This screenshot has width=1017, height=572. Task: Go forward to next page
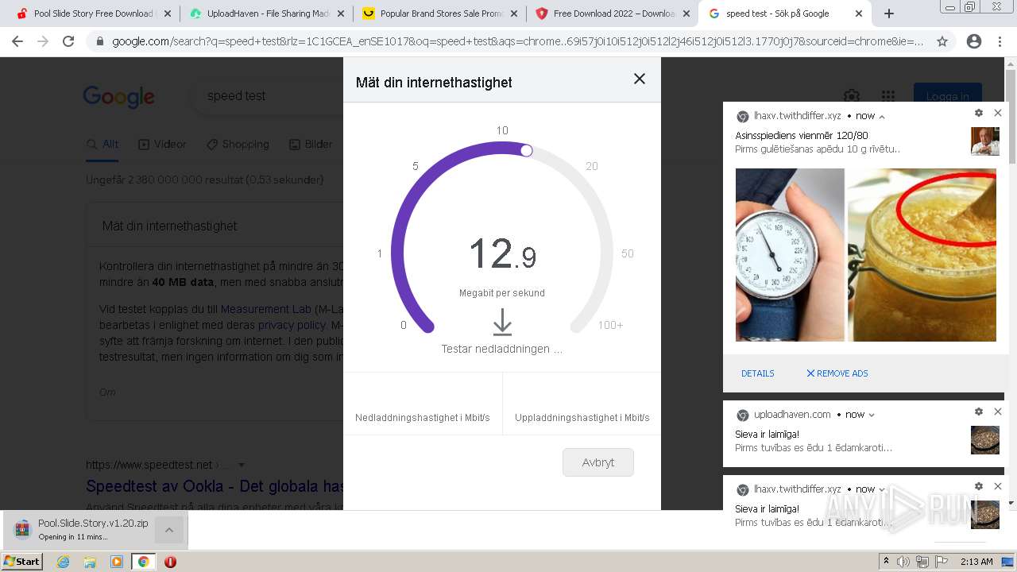(x=43, y=41)
